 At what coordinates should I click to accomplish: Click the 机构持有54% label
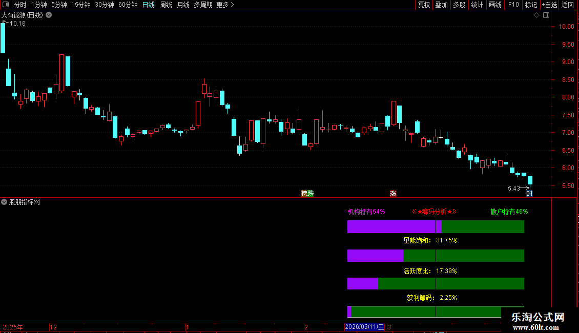366,212
